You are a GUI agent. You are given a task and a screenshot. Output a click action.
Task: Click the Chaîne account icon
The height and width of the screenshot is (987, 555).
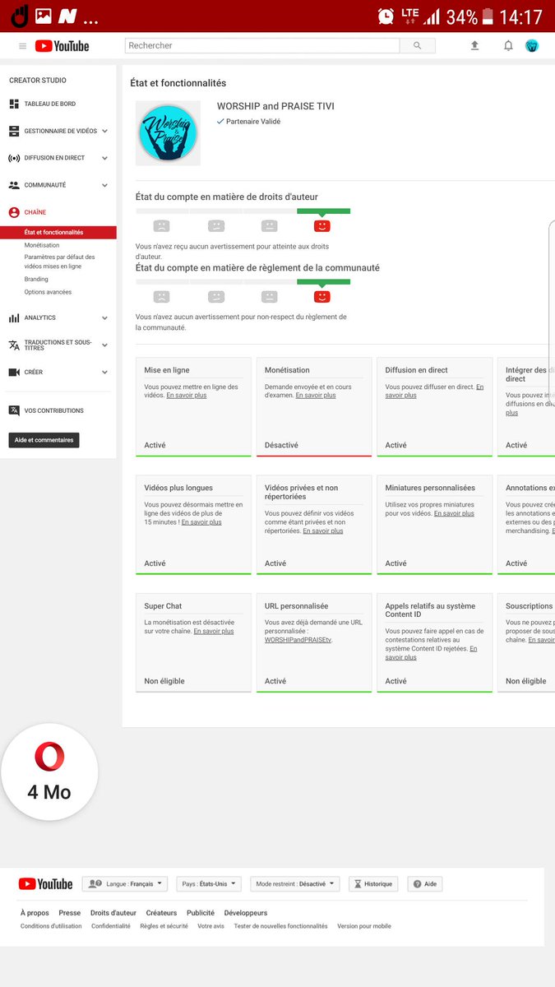(x=14, y=212)
